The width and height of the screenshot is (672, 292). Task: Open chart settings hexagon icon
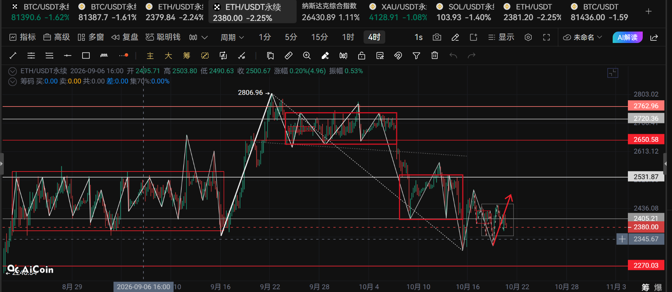(x=528, y=37)
